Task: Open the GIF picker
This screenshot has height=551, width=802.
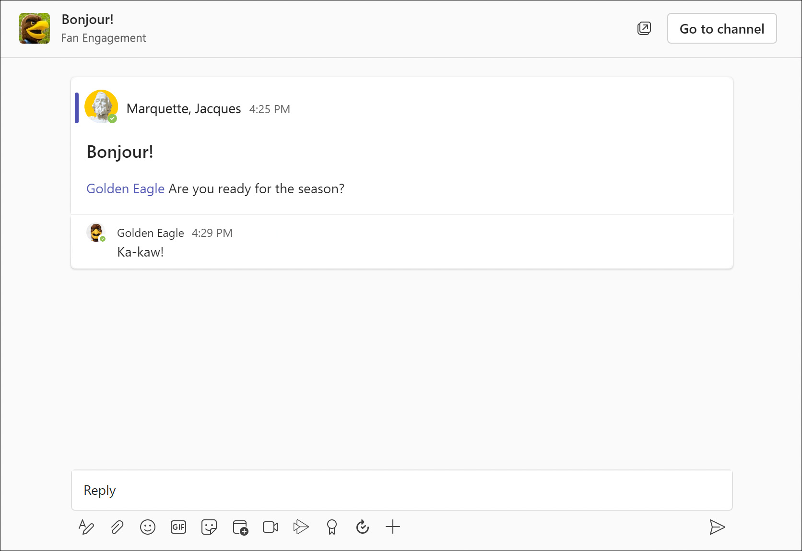Action: coord(178,527)
